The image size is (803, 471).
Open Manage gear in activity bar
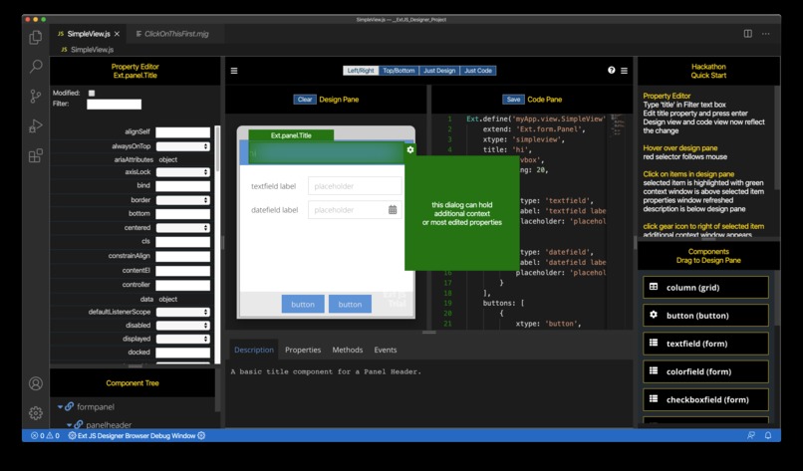35,412
